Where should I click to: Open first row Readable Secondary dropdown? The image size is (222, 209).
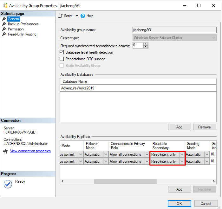coord(182,154)
